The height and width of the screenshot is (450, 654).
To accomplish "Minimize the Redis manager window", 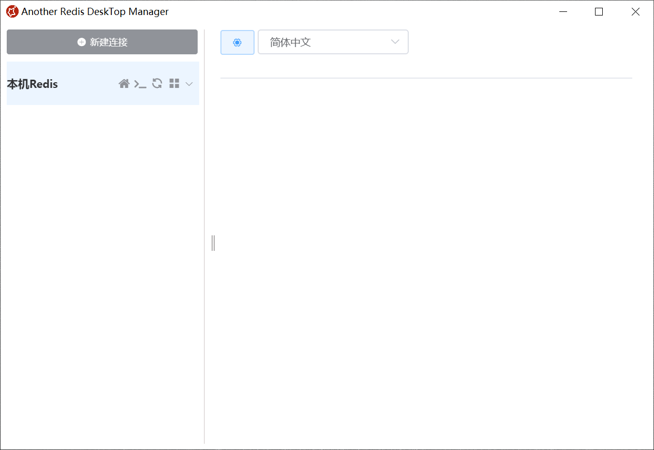I will tap(563, 11).
